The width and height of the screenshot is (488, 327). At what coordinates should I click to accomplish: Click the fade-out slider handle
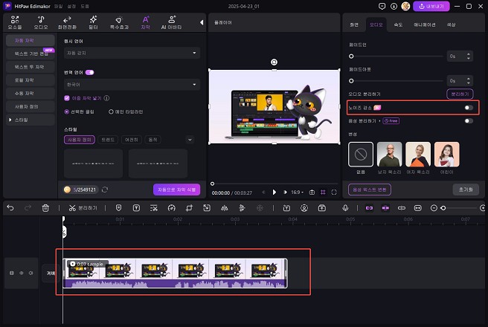(x=351, y=81)
